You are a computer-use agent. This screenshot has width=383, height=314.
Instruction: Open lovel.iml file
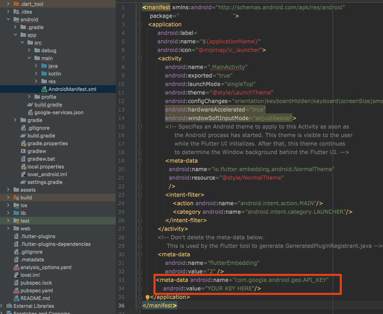[30, 275]
